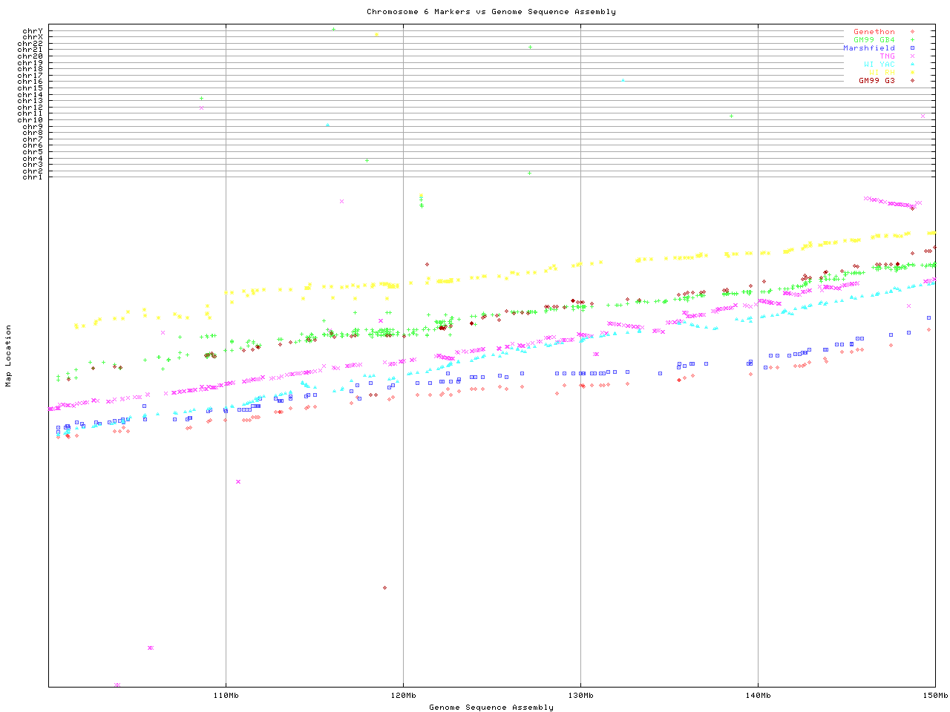The image size is (950, 712).
Task: Select the Marshfield legend label
Action: (868, 48)
